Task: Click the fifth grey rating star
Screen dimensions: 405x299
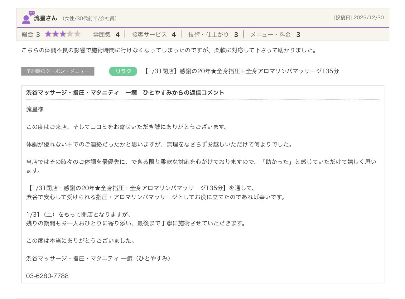Action: point(77,34)
